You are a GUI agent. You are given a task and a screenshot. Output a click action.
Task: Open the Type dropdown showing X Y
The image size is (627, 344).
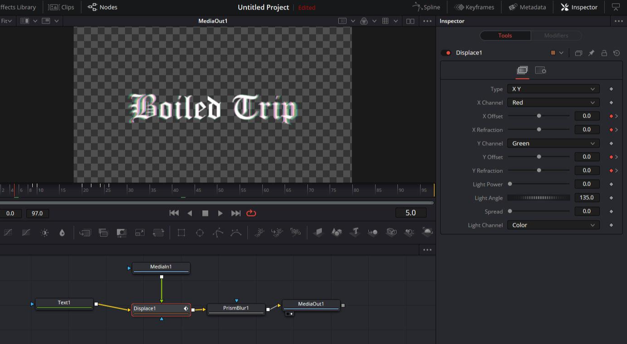click(553, 89)
